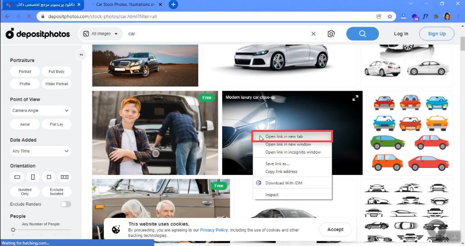
Task: Toggle the Aerial view filter
Action: pyautogui.click(x=25, y=124)
